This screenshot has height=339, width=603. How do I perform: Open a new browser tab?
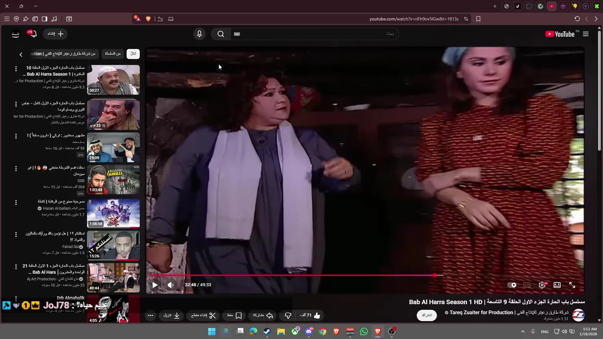495,6
